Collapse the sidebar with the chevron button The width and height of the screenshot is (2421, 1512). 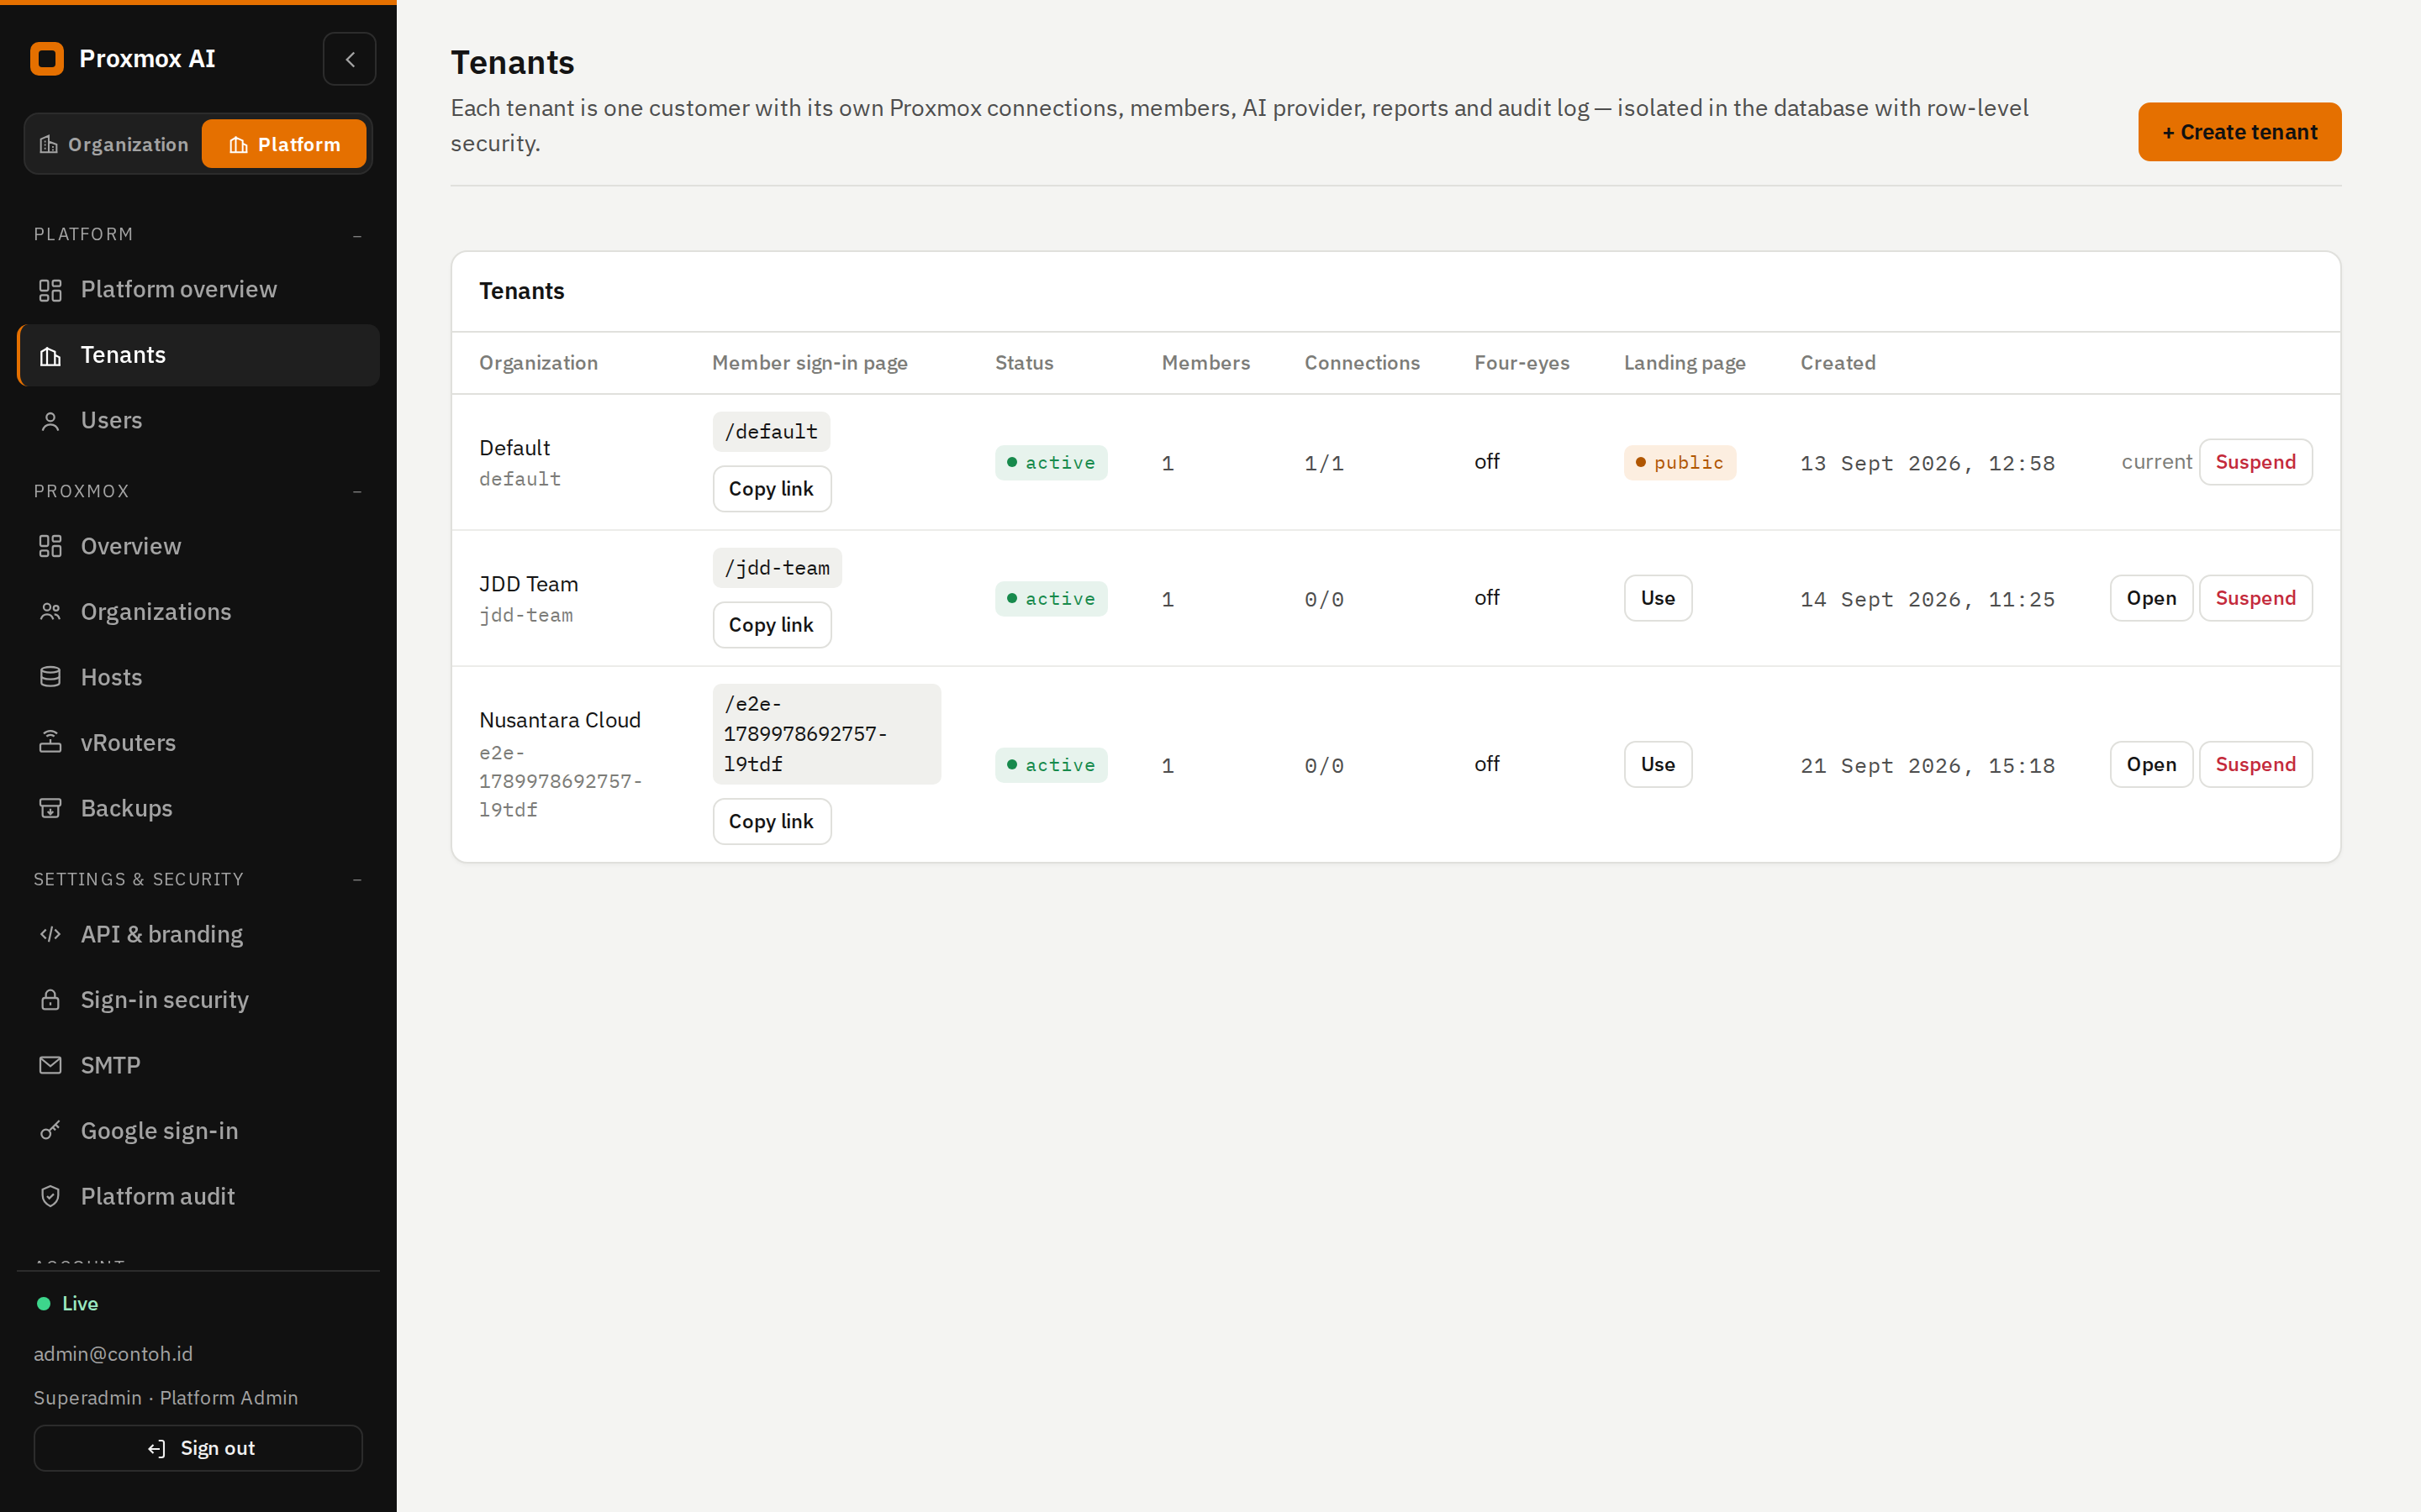[349, 59]
